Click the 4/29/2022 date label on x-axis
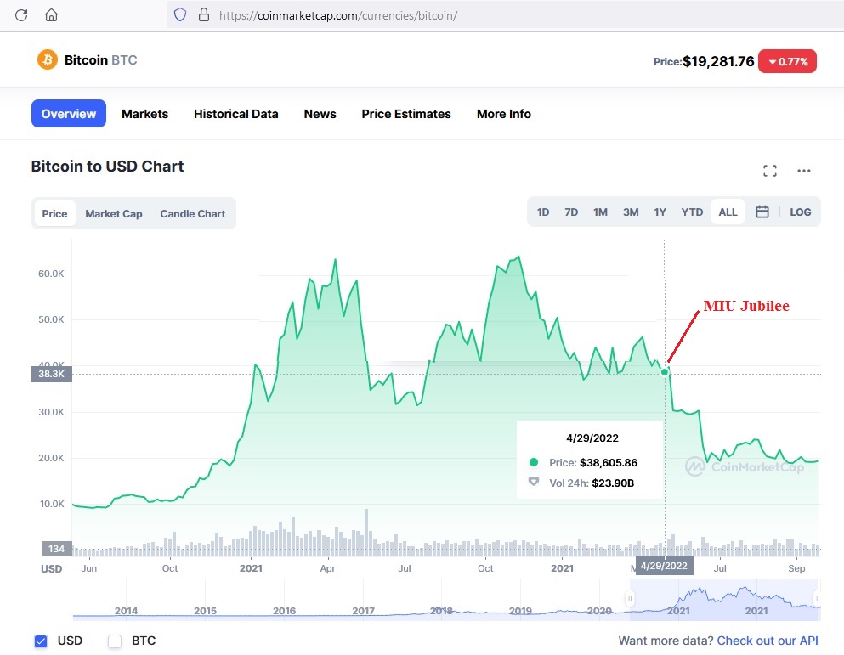The width and height of the screenshot is (844, 655). [664, 566]
